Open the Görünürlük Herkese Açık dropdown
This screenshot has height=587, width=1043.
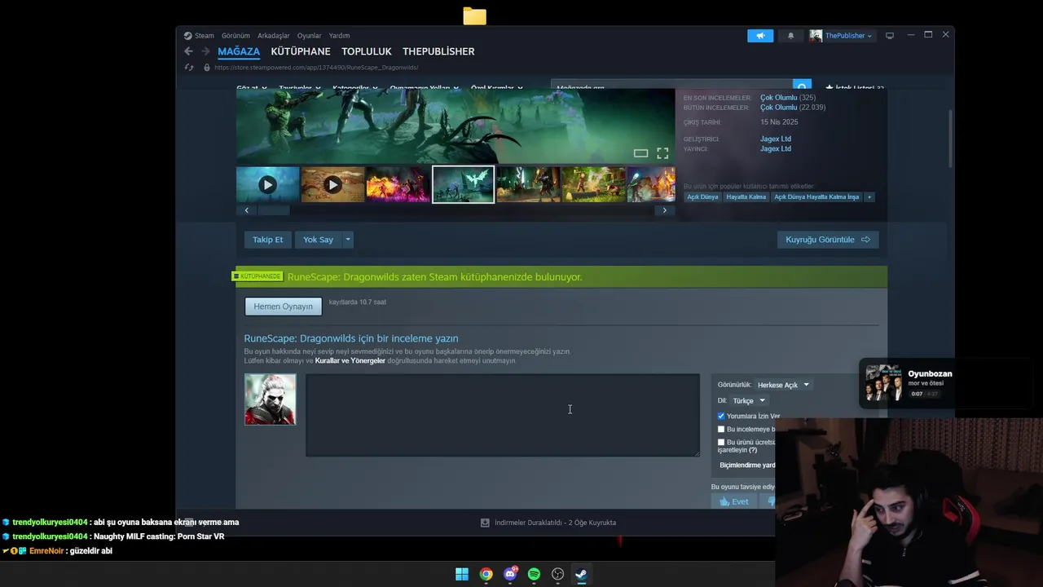tap(783, 385)
